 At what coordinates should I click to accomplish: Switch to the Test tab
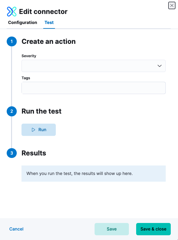pyautogui.click(x=49, y=22)
